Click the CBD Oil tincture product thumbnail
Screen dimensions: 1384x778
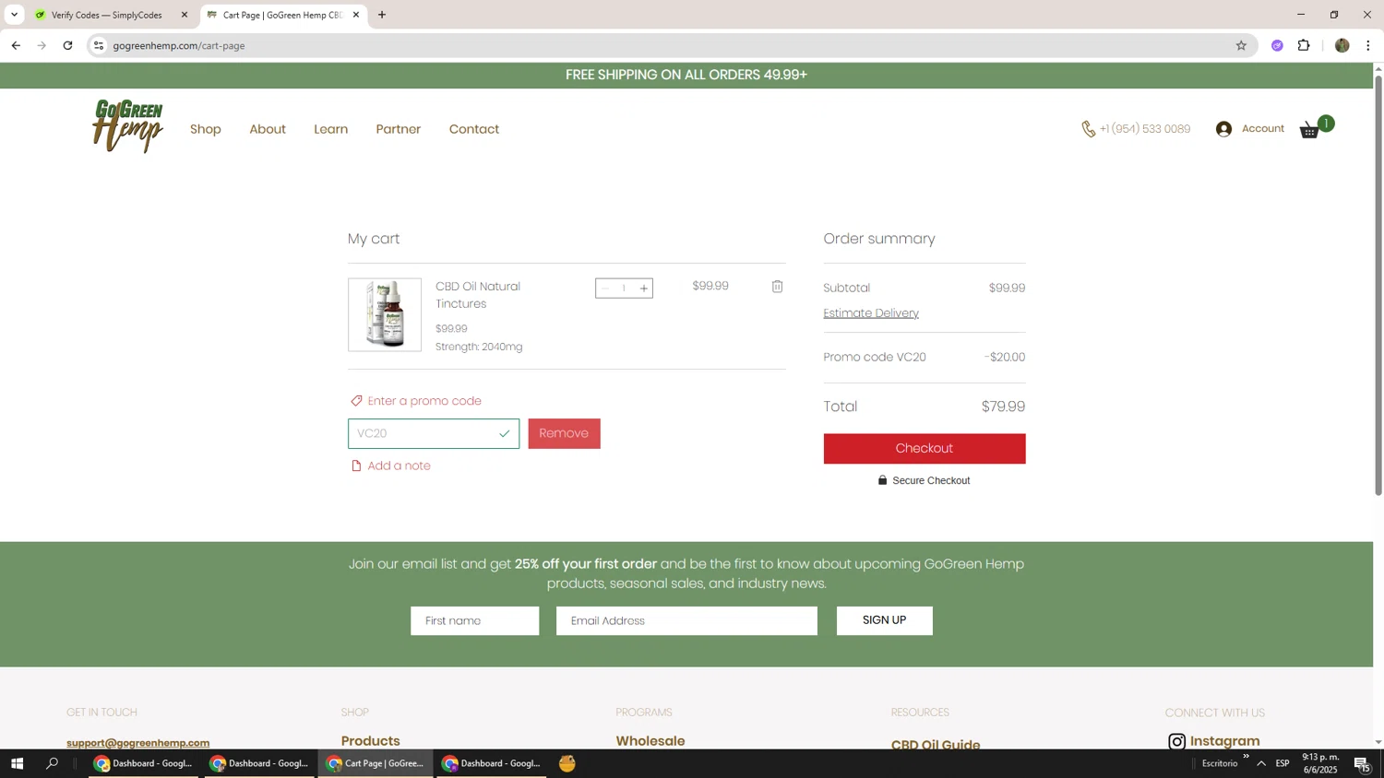pos(385,314)
